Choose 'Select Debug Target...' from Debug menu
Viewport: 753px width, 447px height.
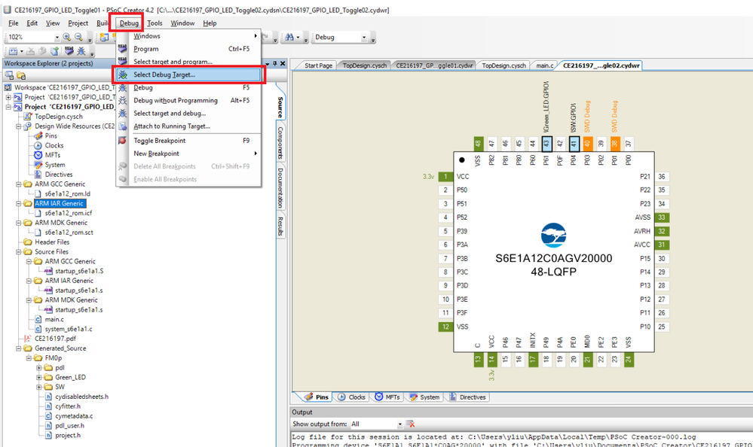tap(173, 74)
